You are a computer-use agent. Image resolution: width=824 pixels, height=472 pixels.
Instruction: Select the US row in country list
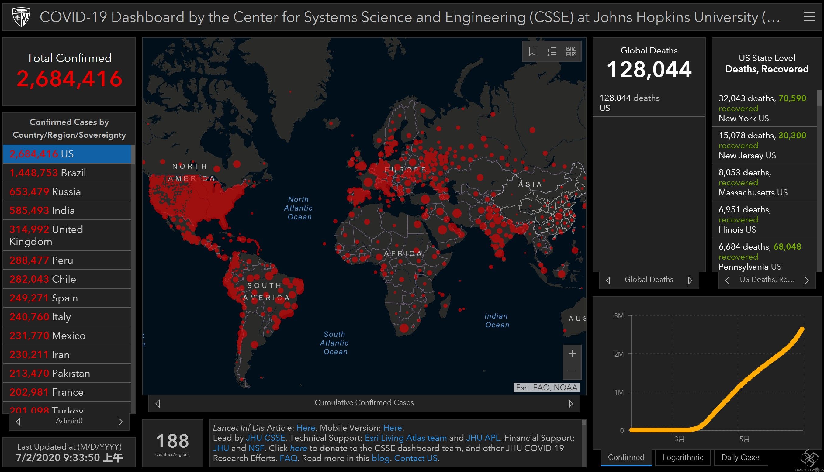[67, 154]
